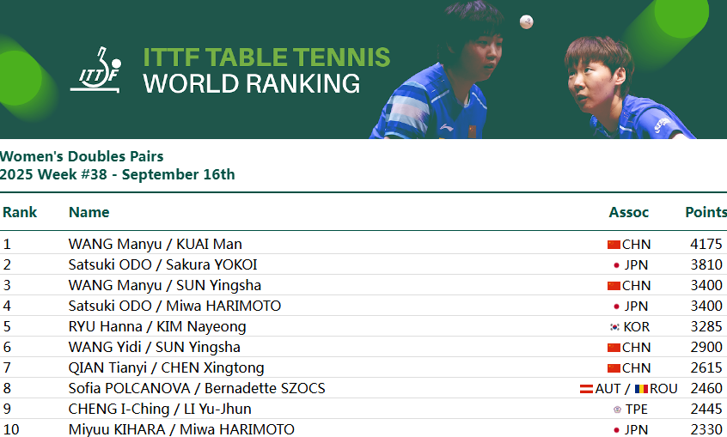Click the Romania flag beside ROU
This screenshot has width=727, height=437.
[641, 389]
